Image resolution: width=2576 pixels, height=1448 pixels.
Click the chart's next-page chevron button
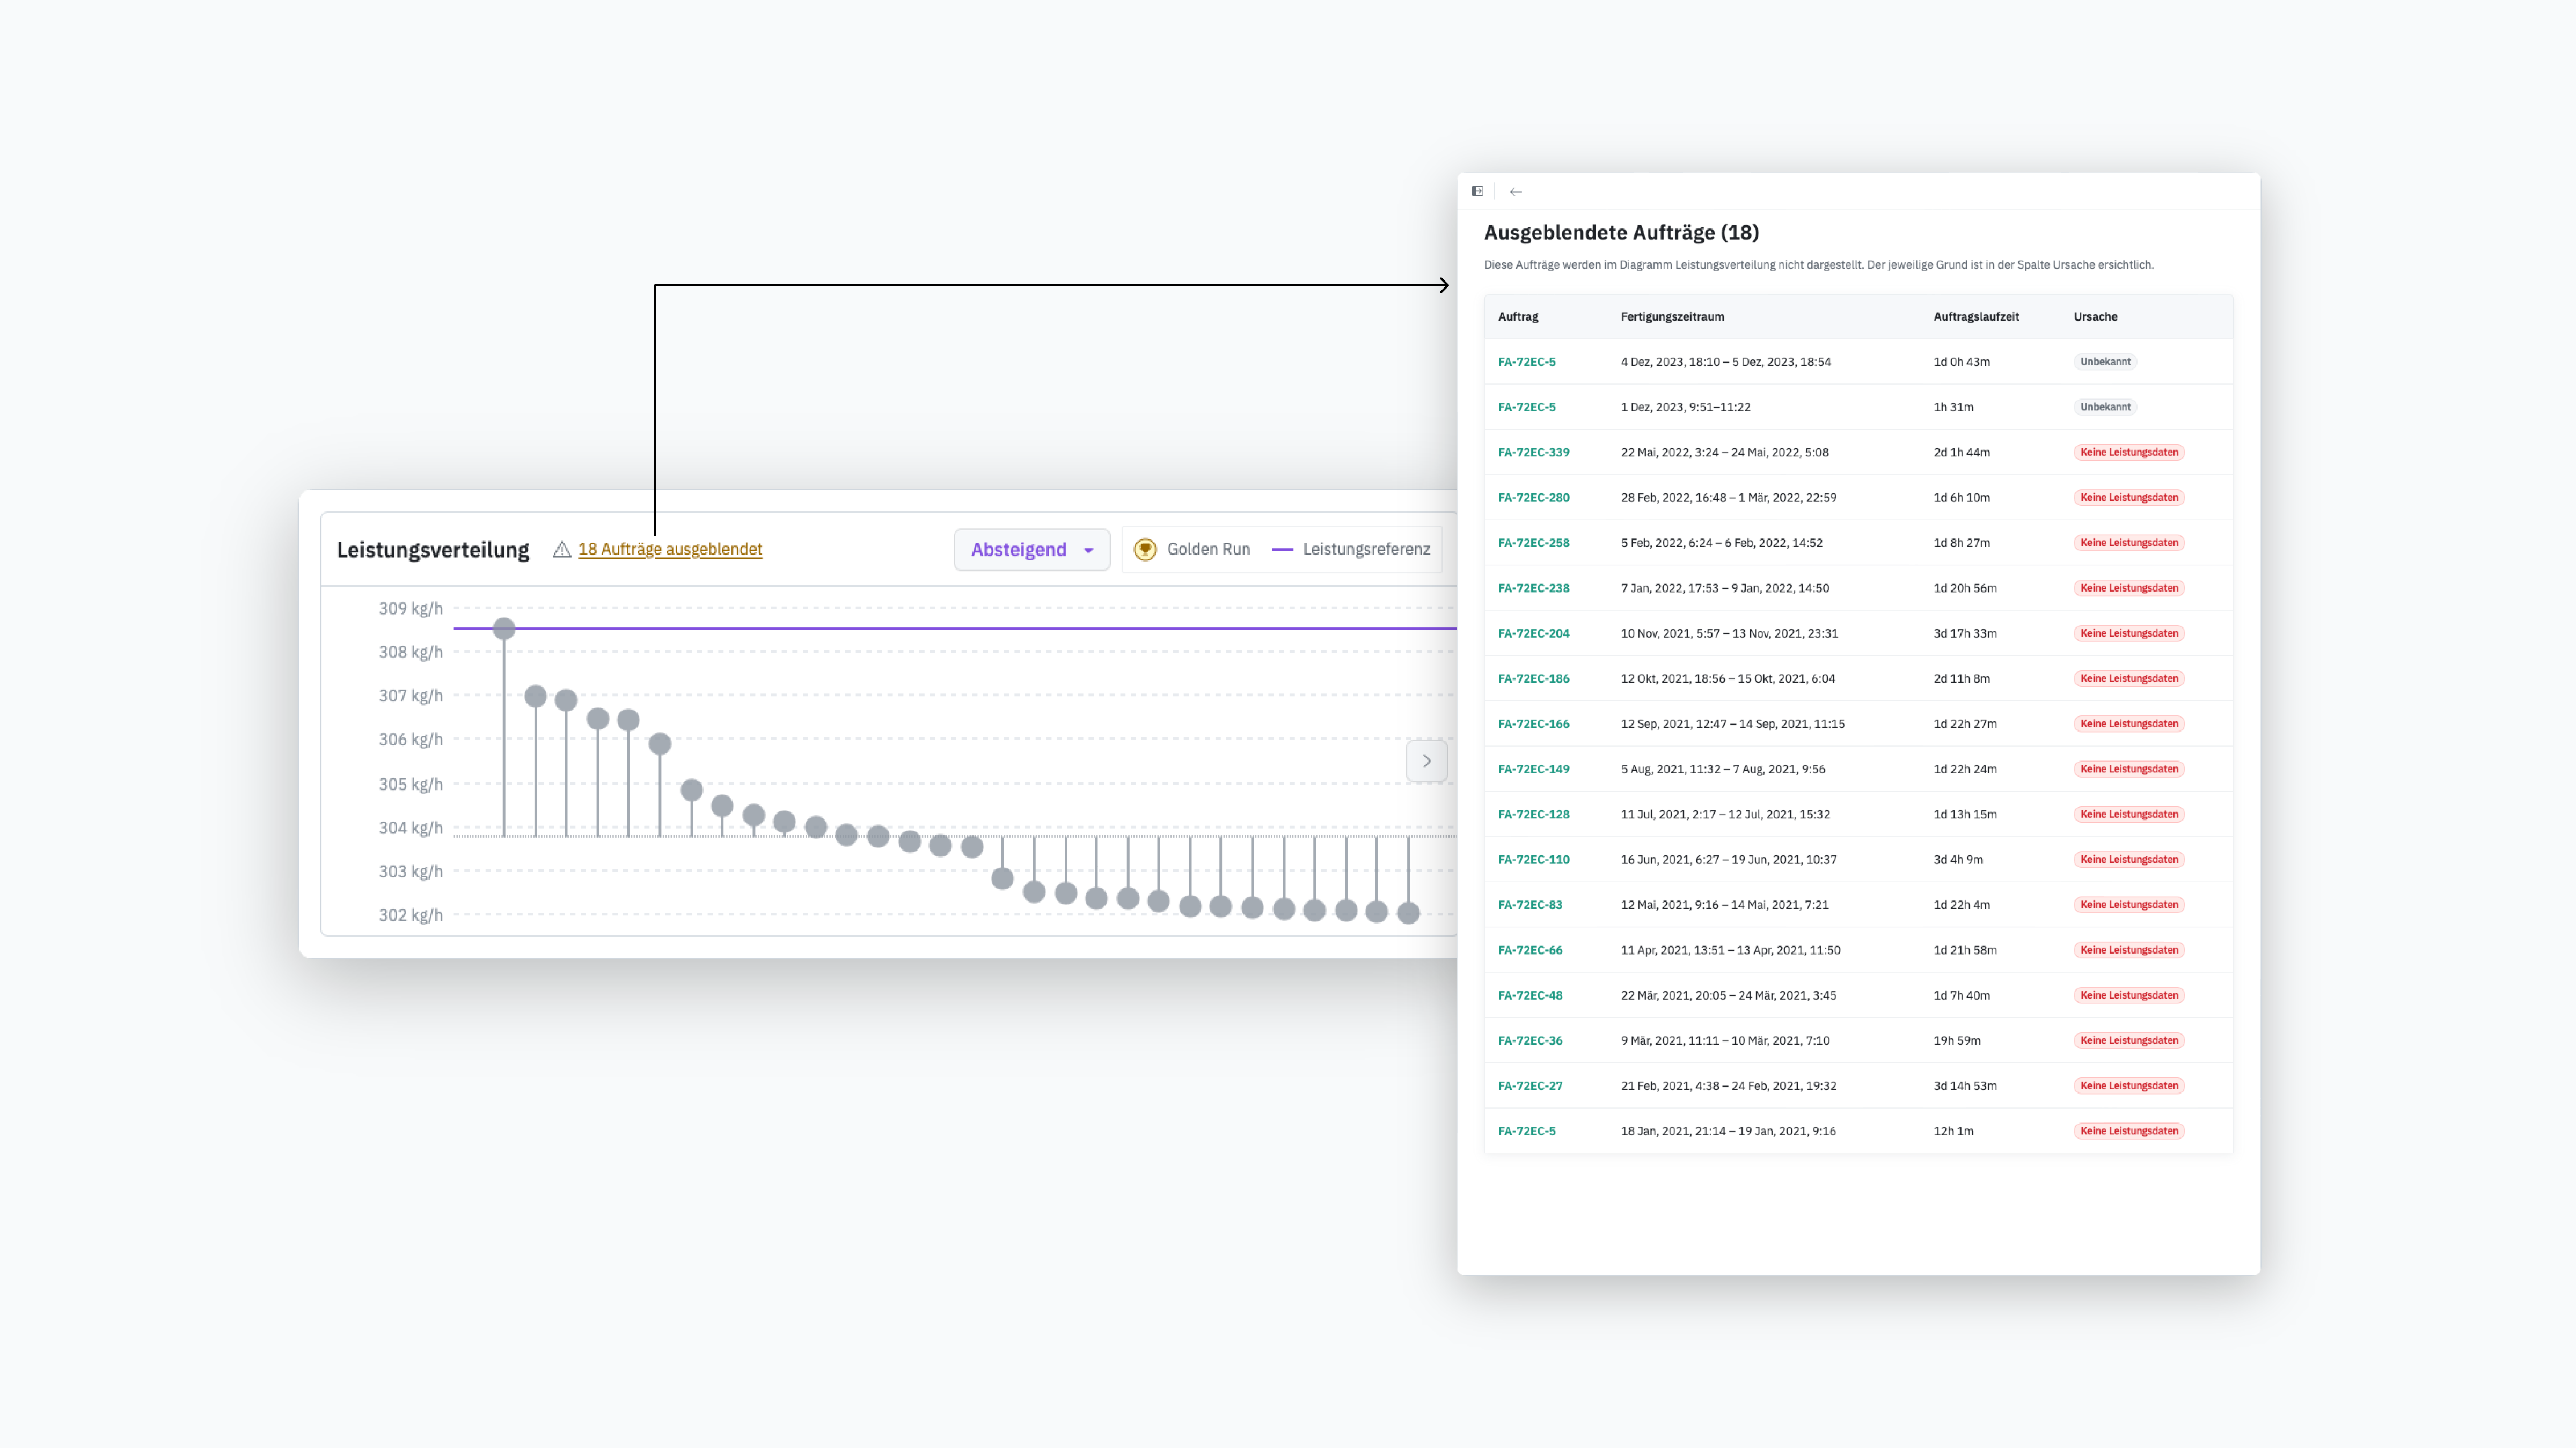click(1427, 762)
